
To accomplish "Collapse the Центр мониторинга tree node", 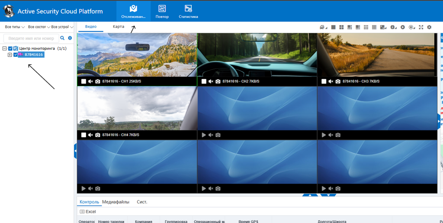I will click(4, 48).
